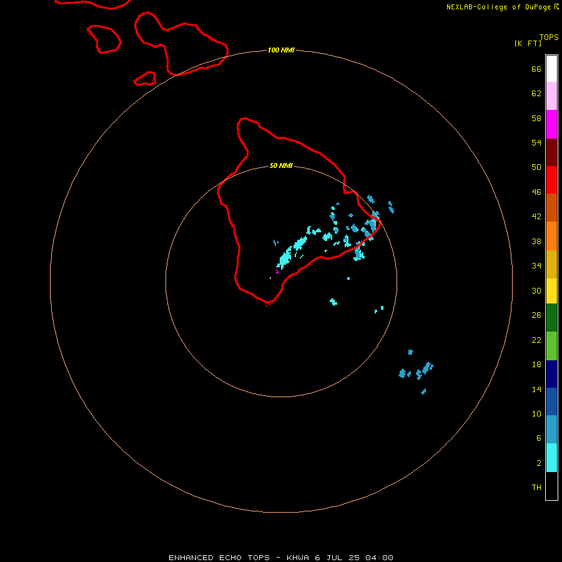This screenshot has width=562, height=562.
Task: Click the dark green 30 K FT swatch
Action: point(551,318)
